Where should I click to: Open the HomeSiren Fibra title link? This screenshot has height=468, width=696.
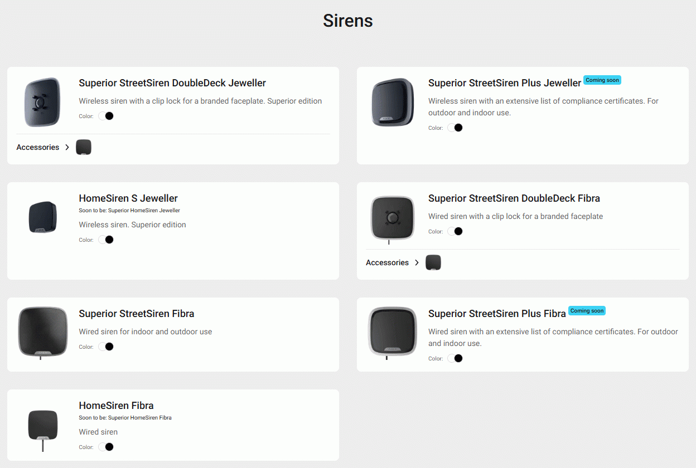click(x=116, y=406)
